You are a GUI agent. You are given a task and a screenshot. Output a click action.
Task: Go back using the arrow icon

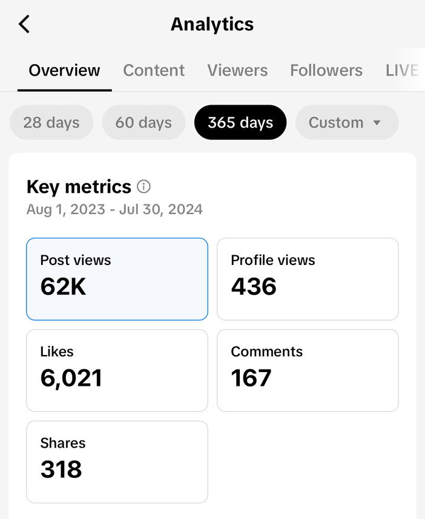pos(24,24)
